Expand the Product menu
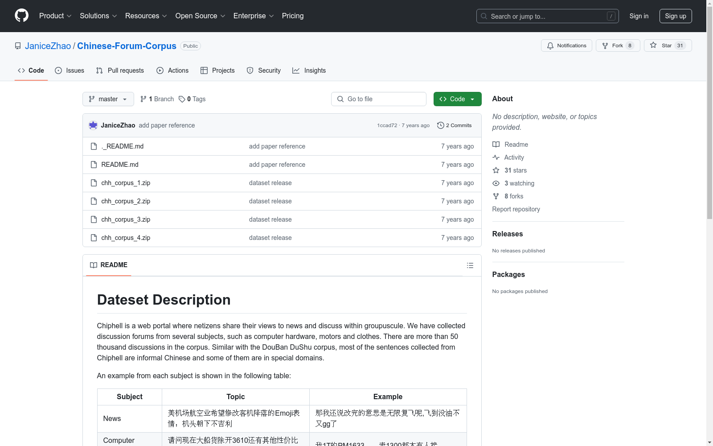The height and width of the screenshot is (446, 713). pyautogui.click(x=55, y=16)
